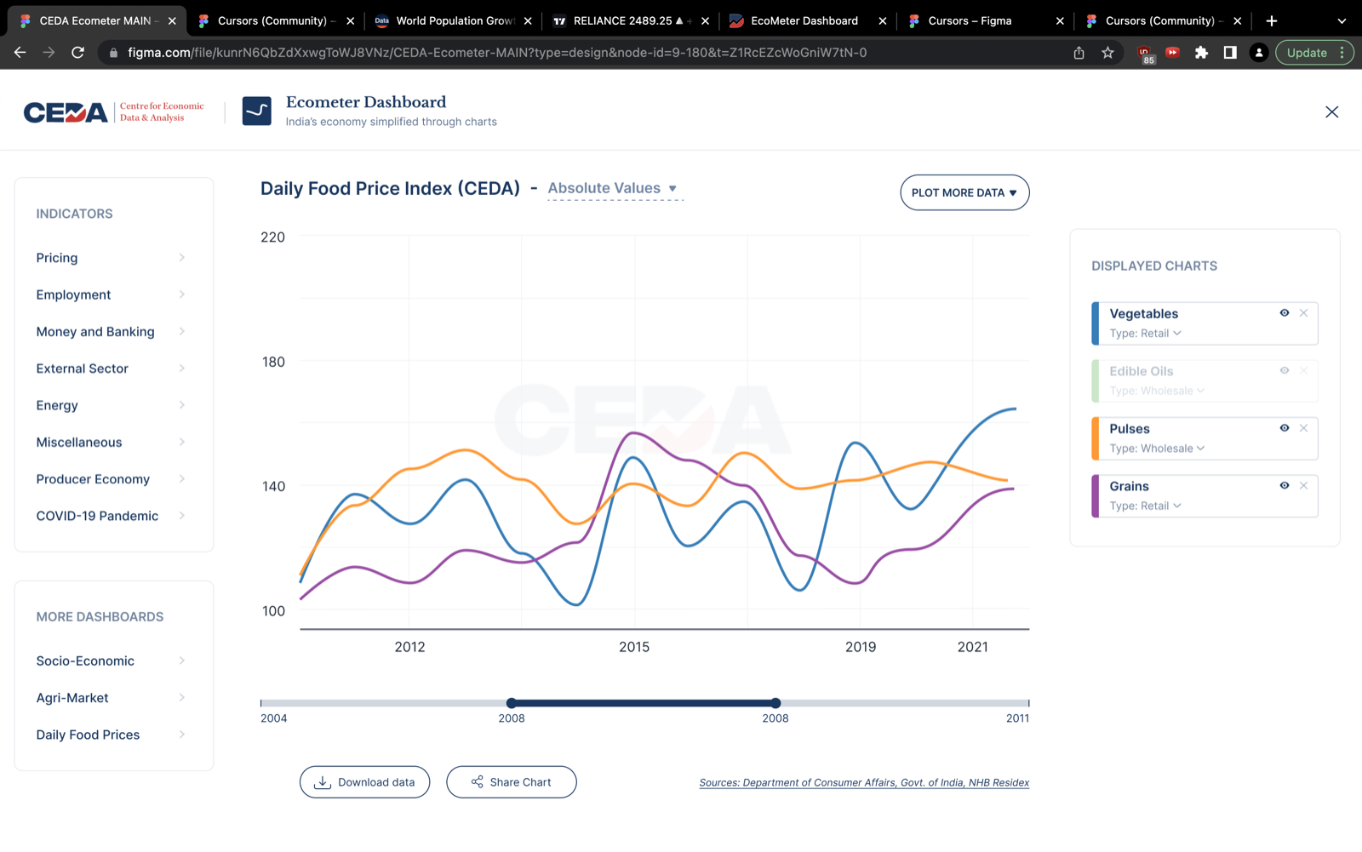Expand Money and Banking chevron
Screen dimensions: 1362x852
181,331
